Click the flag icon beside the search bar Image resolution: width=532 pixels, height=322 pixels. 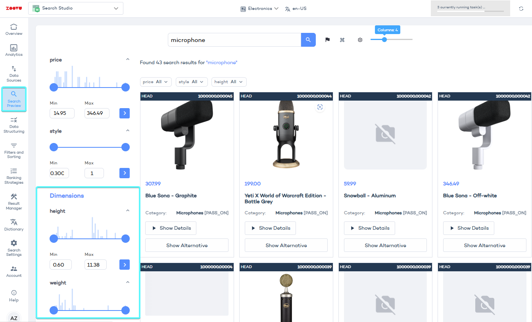[x=327, y=40]
